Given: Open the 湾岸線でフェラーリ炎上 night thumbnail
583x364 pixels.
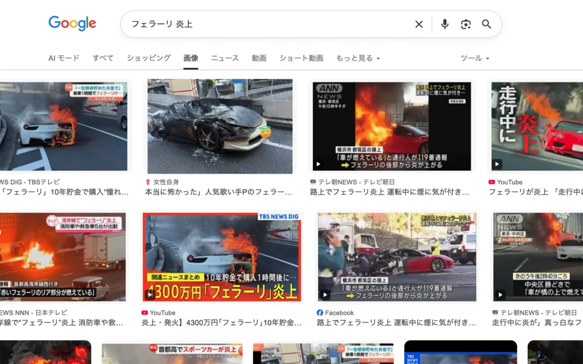Looking at the screenshot, I should click(x=63, y=257).
